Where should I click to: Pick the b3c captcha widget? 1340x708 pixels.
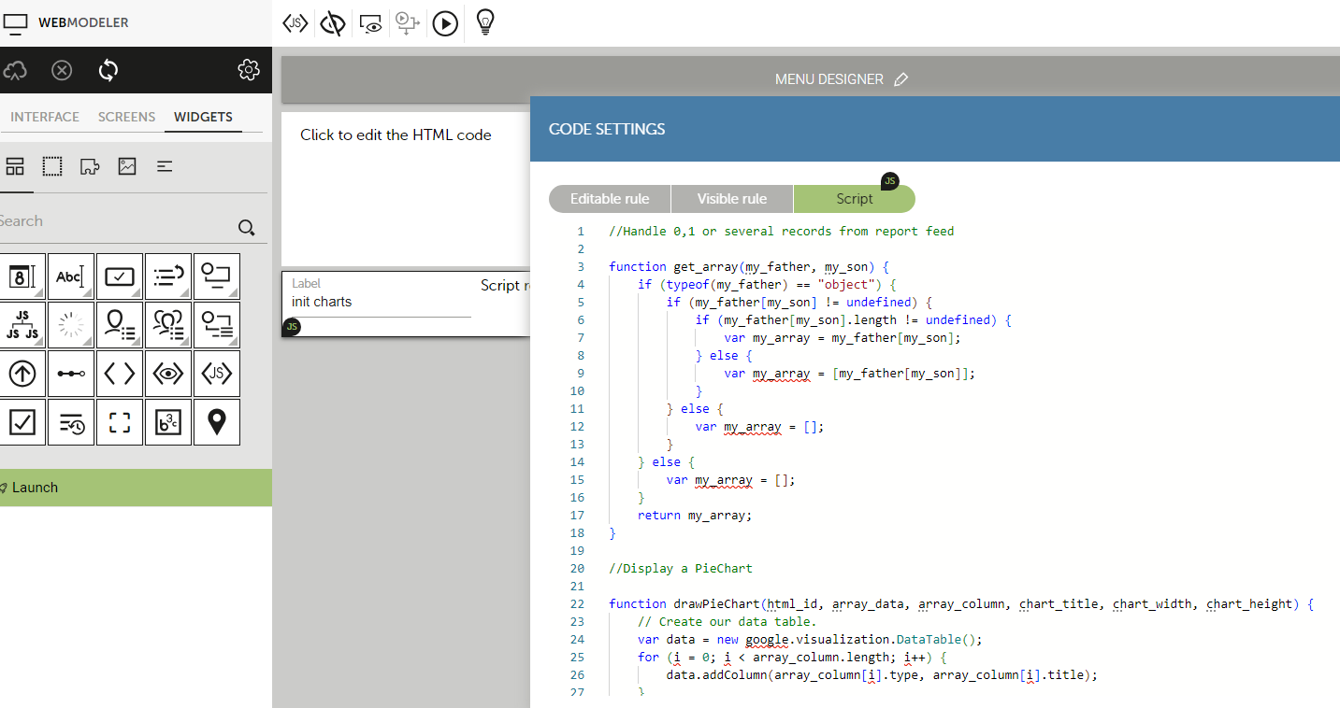(168, 422)
